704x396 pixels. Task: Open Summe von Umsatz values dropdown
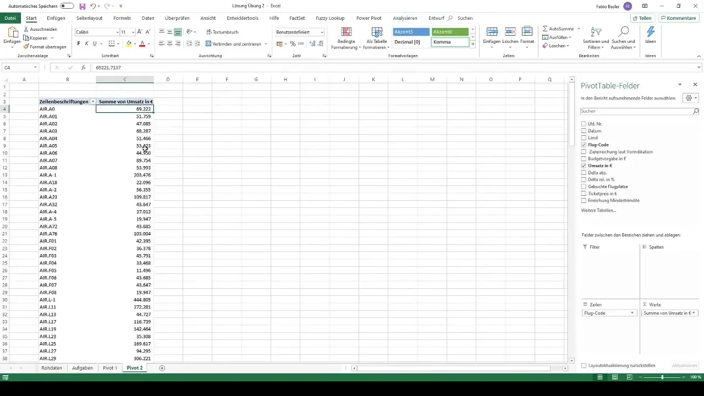pyautogui.click(x=695, y=313)
